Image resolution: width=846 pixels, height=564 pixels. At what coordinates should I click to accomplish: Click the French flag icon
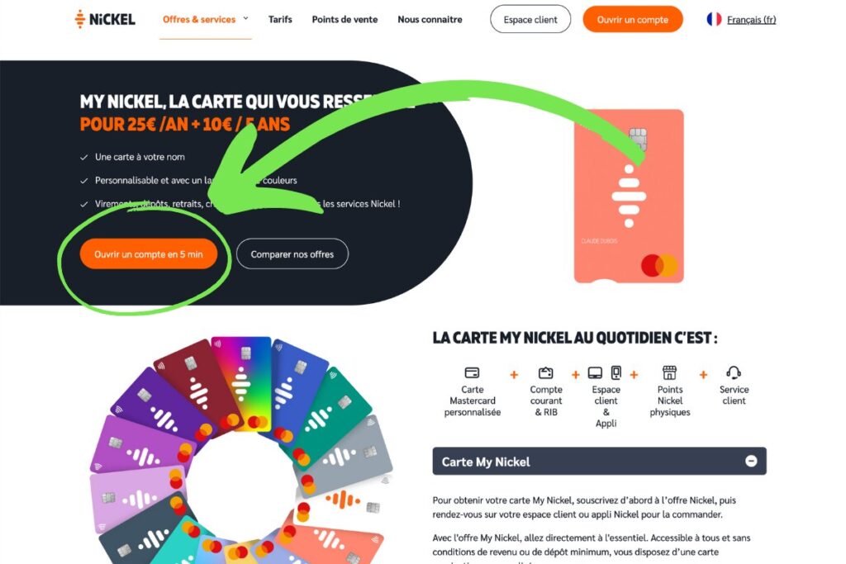coord(714,20)
